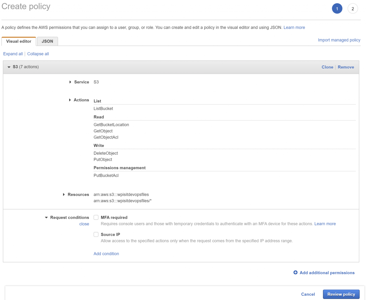The image size is (367, 300).
Task: Click the Add condition link
Action: (x=106, y=254)
